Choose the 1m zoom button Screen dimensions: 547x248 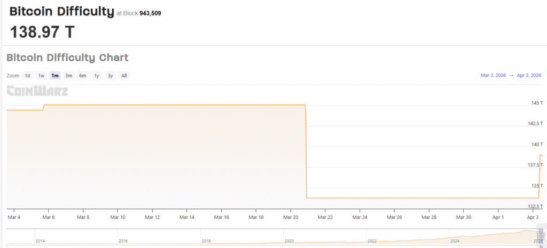[55, 76]
